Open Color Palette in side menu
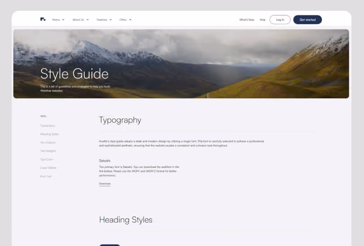The image size is (364, 246). (48, 167)
